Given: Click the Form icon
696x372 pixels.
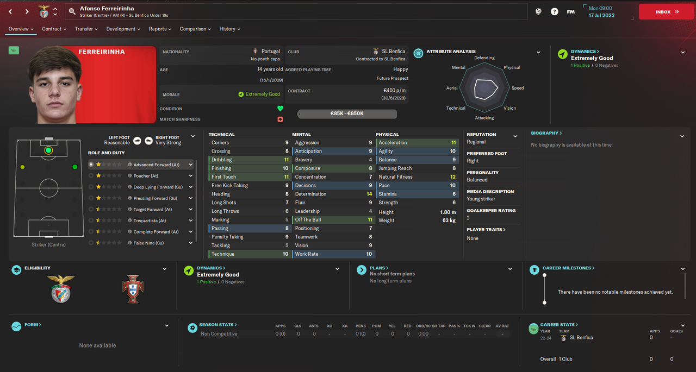Looking at the screenshot, I should point(16,326).
